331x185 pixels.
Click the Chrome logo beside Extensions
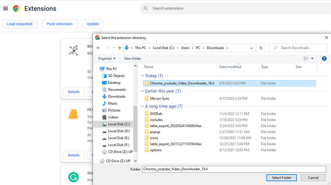[x=16, y=8]
